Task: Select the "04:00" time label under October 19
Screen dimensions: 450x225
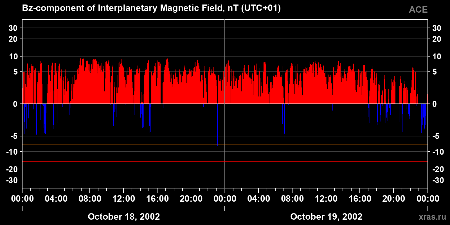Action: 259,199
